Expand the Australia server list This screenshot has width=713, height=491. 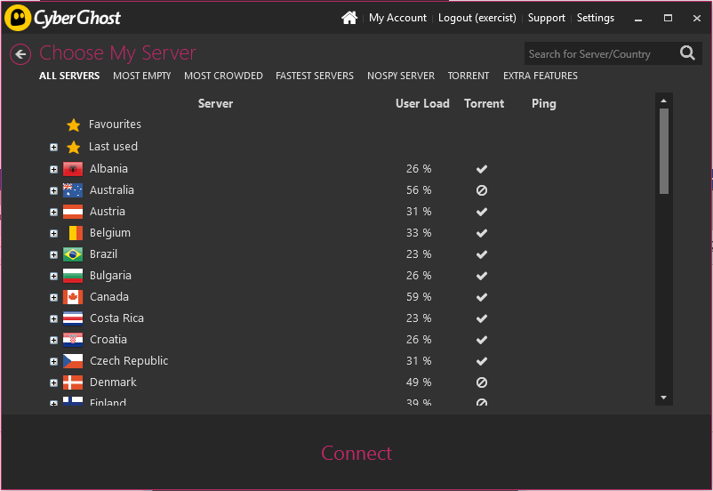(x=53, y=191)
